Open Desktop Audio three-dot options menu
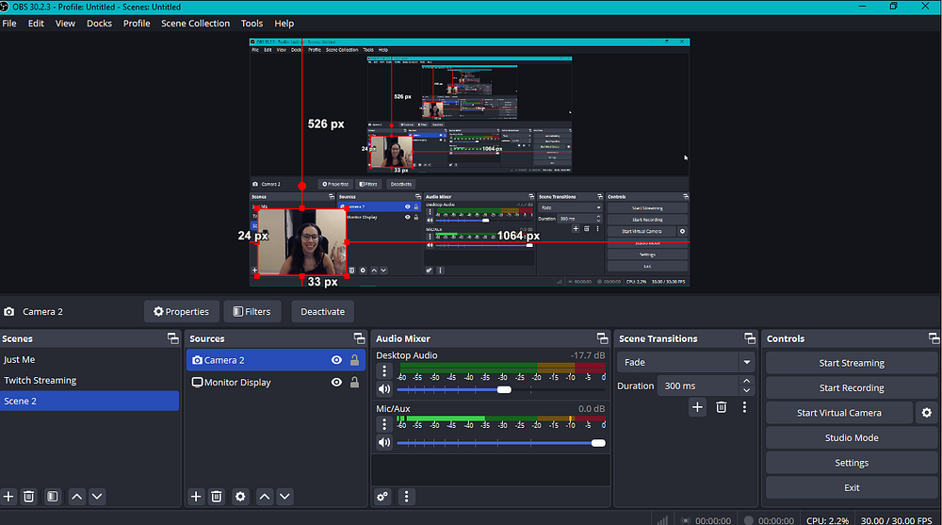Screen dimensions: 942x525 [384, 370]
